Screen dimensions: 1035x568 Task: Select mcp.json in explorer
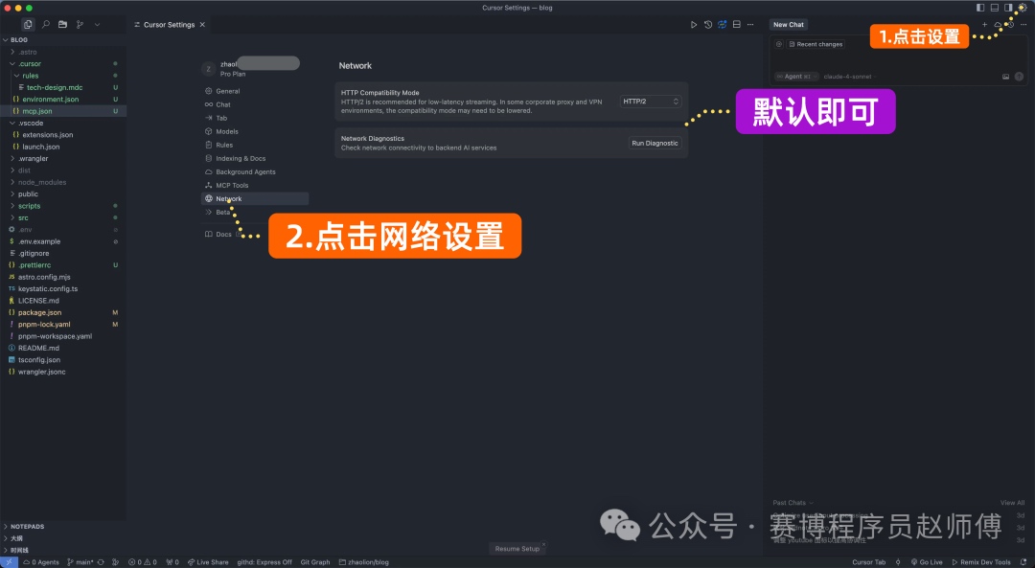click(x=63, y=111)
